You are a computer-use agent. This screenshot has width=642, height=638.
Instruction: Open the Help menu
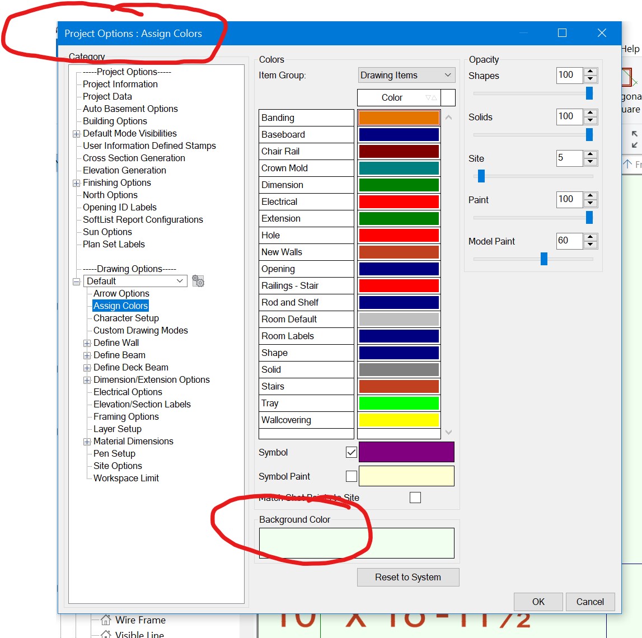coord(630,49)
